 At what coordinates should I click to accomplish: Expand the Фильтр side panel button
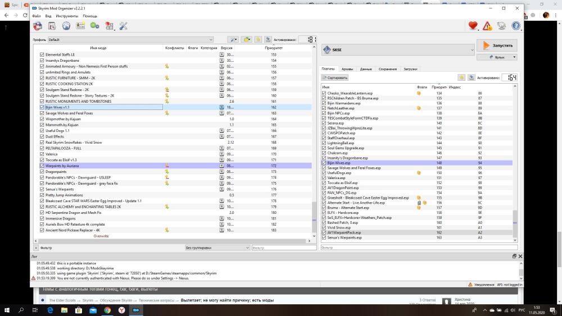[36, 248]
